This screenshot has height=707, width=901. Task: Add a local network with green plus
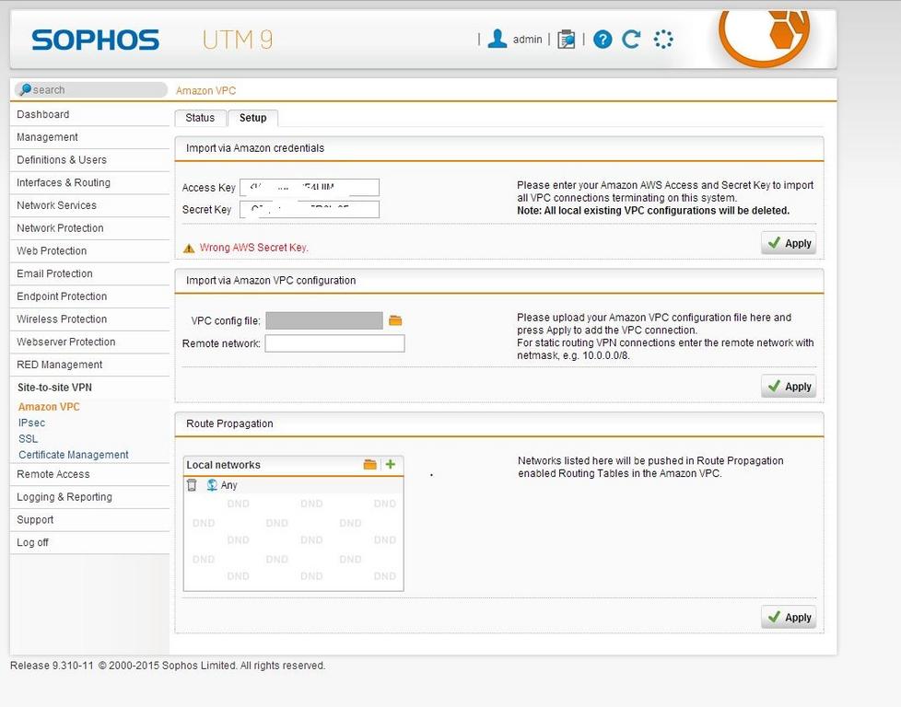(x=391, y=465)
